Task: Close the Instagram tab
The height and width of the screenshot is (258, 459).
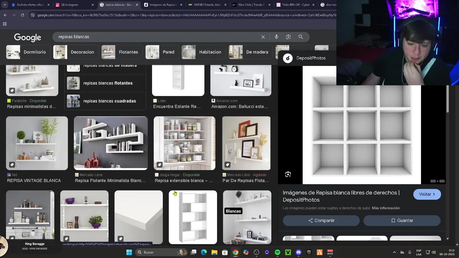Action: coord(93,5)
